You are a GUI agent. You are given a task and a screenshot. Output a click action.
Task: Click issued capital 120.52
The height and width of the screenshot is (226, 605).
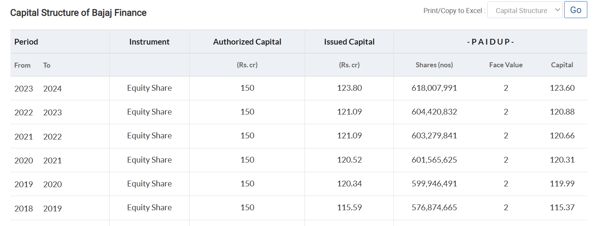349,160
